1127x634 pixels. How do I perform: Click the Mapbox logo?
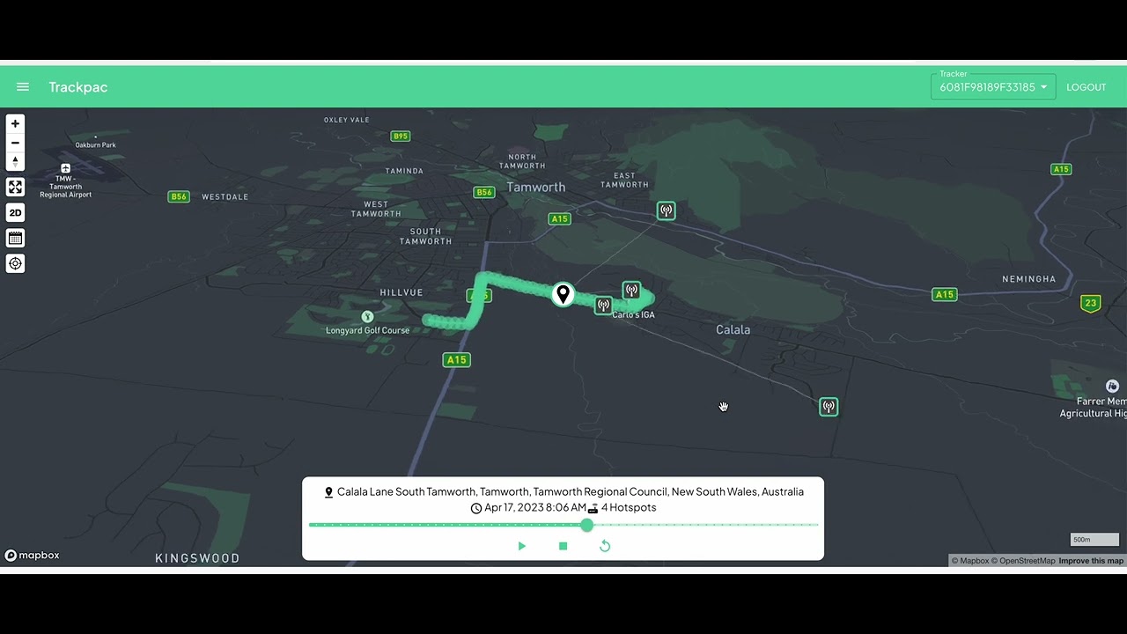pos(33,556)
